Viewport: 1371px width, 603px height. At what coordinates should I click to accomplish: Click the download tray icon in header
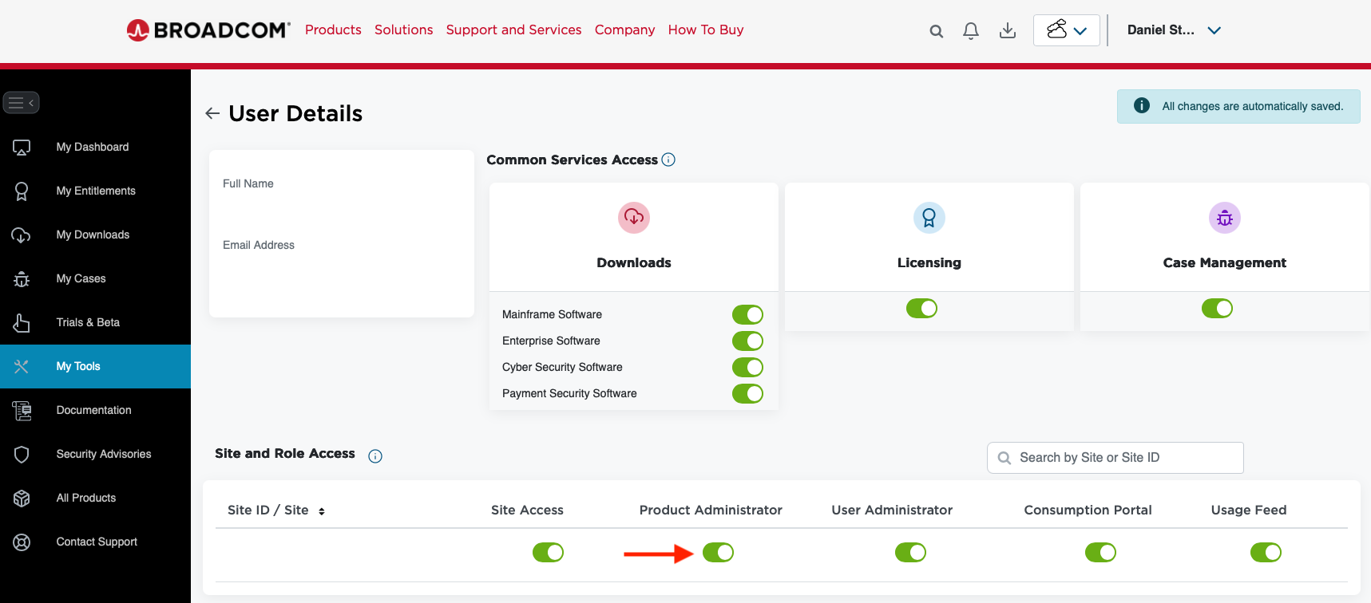pos(1008,30)
